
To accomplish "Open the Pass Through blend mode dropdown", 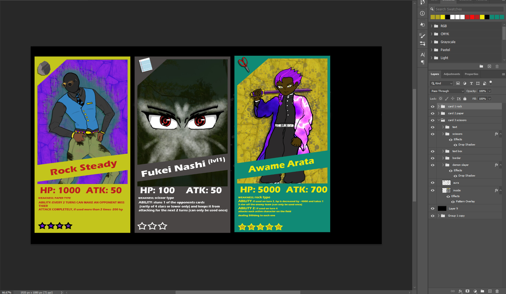I will tap(447, 91).
